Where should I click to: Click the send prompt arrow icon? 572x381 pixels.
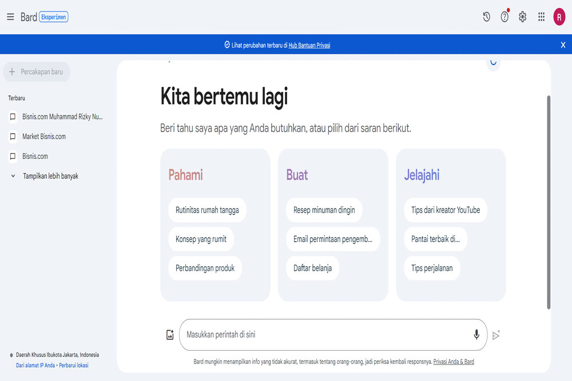tap(496, 335)
